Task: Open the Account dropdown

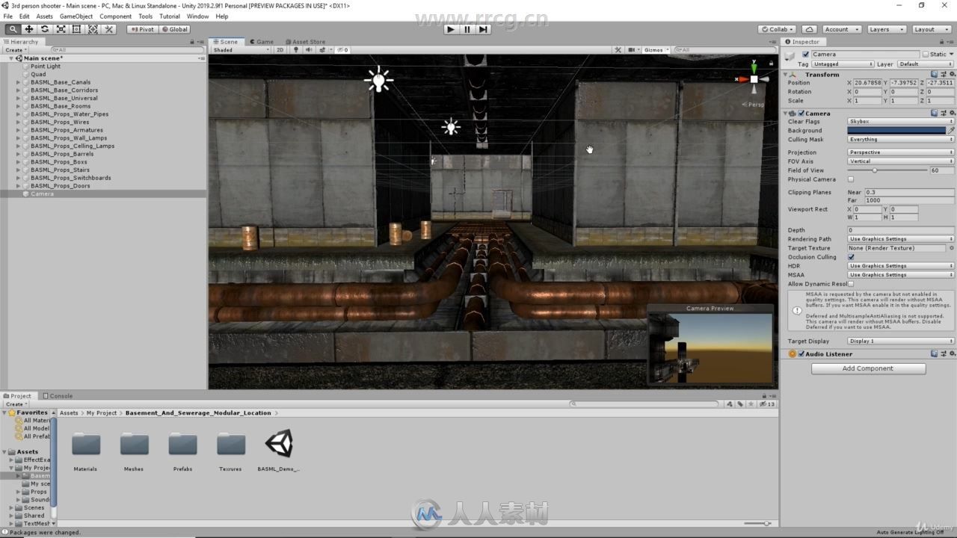Action: click(x=842, y=29)
